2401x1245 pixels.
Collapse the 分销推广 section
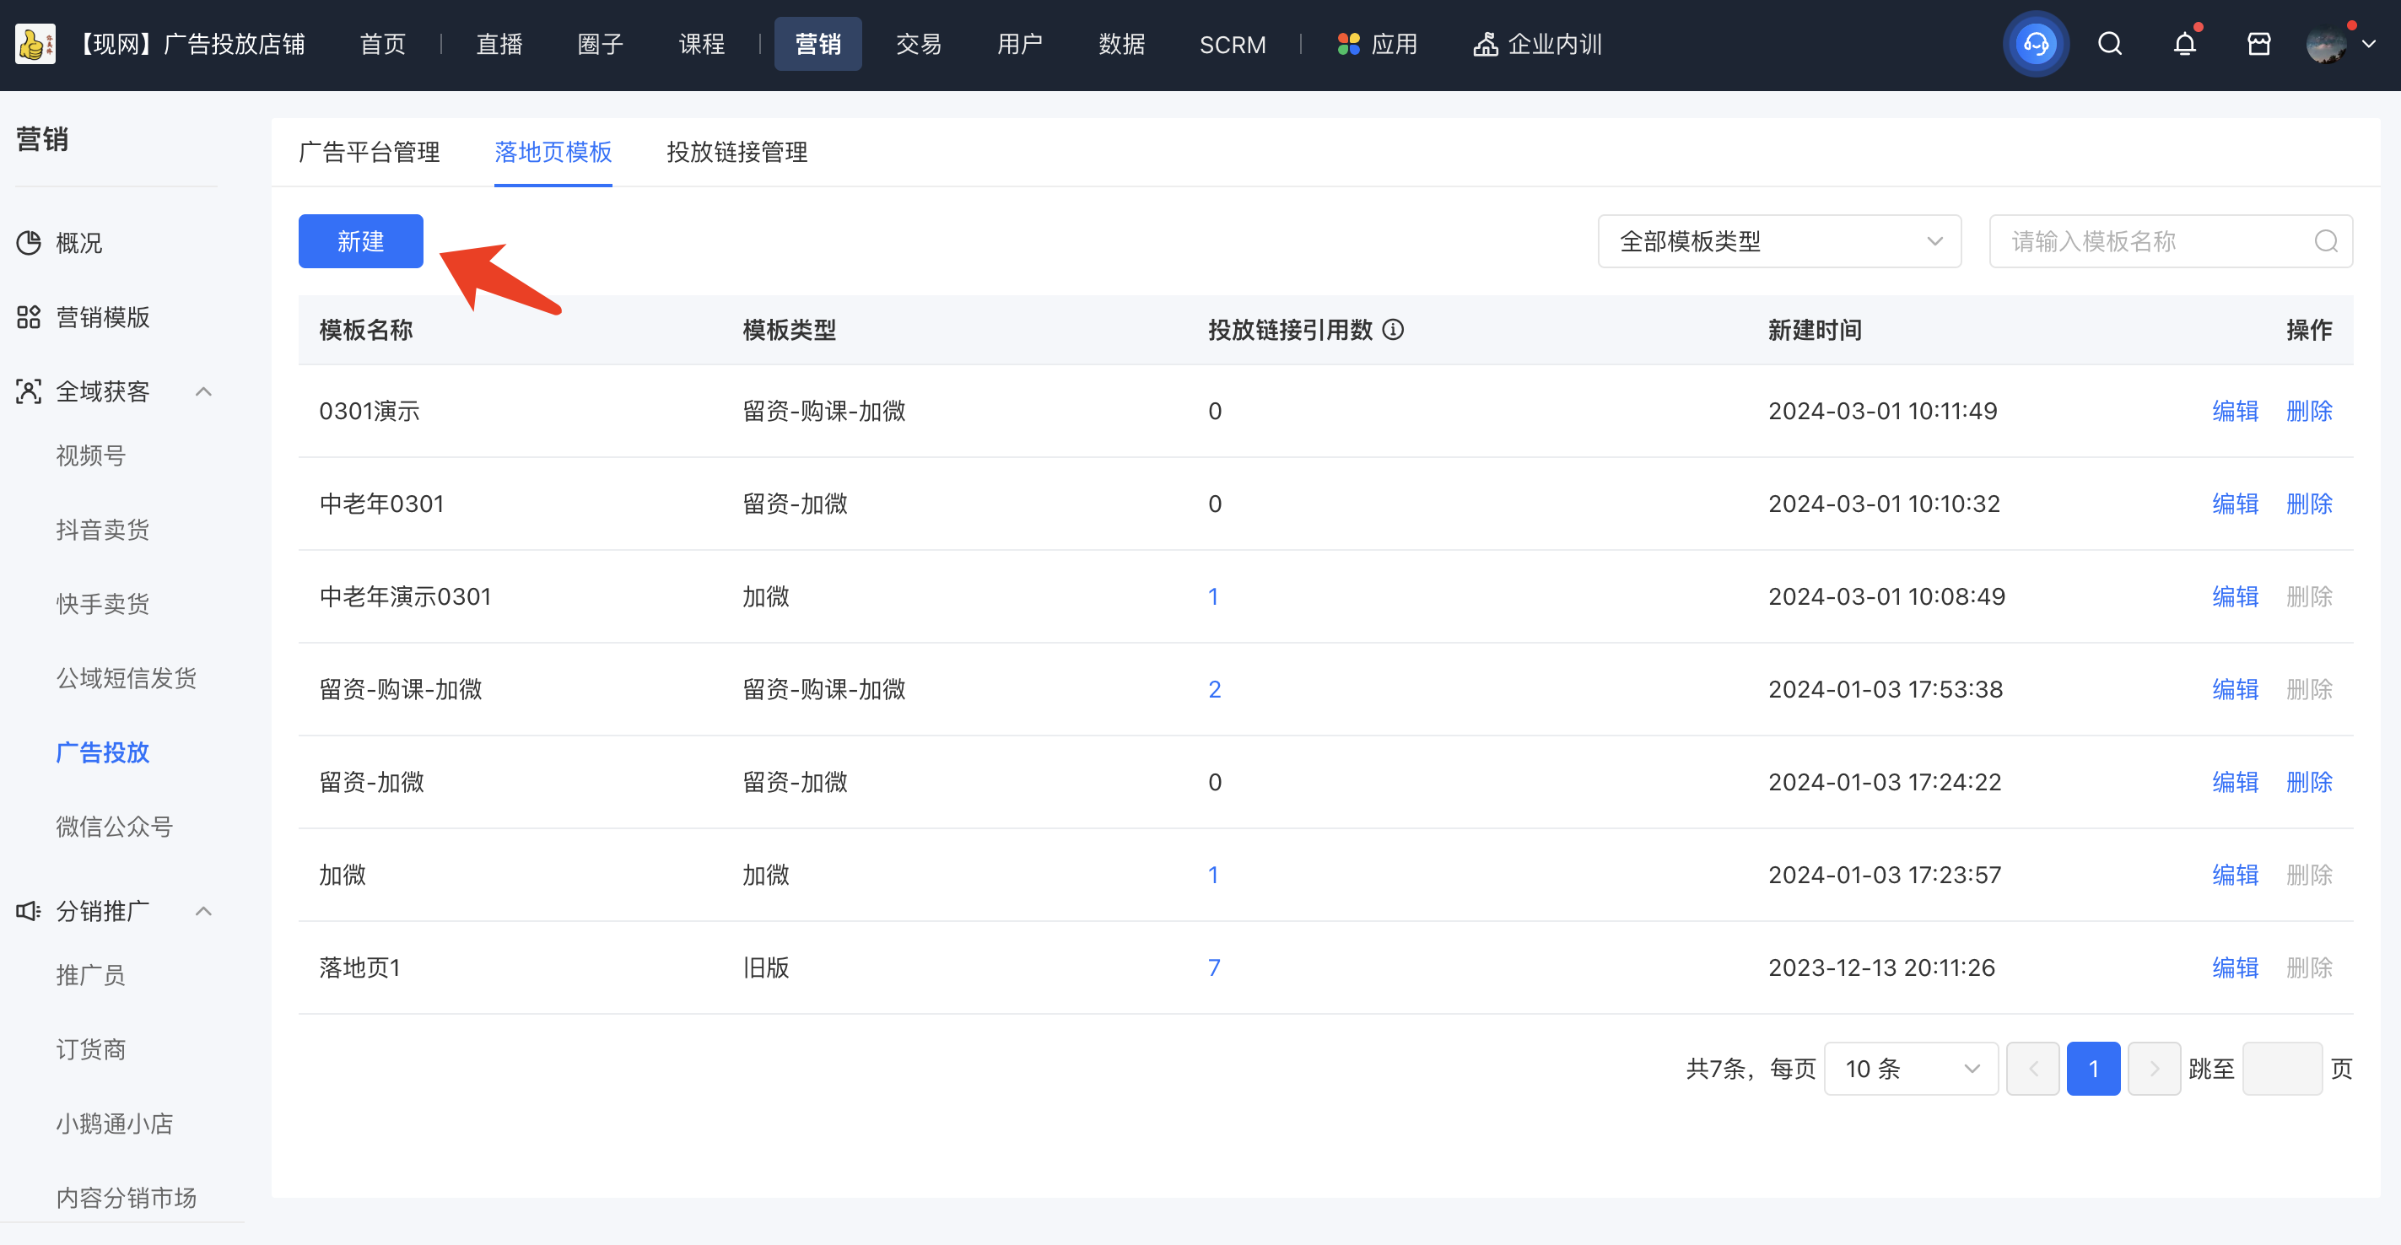pyautogui.click(x=203, y=910)
